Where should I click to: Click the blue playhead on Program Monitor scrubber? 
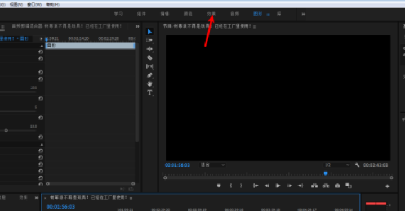click(x=326, y=173)
